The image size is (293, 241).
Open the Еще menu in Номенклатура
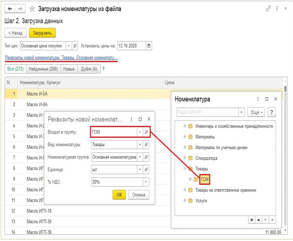coord(256,112)
